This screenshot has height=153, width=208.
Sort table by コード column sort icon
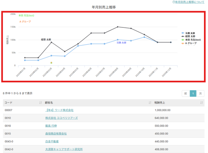click(40, 103)
